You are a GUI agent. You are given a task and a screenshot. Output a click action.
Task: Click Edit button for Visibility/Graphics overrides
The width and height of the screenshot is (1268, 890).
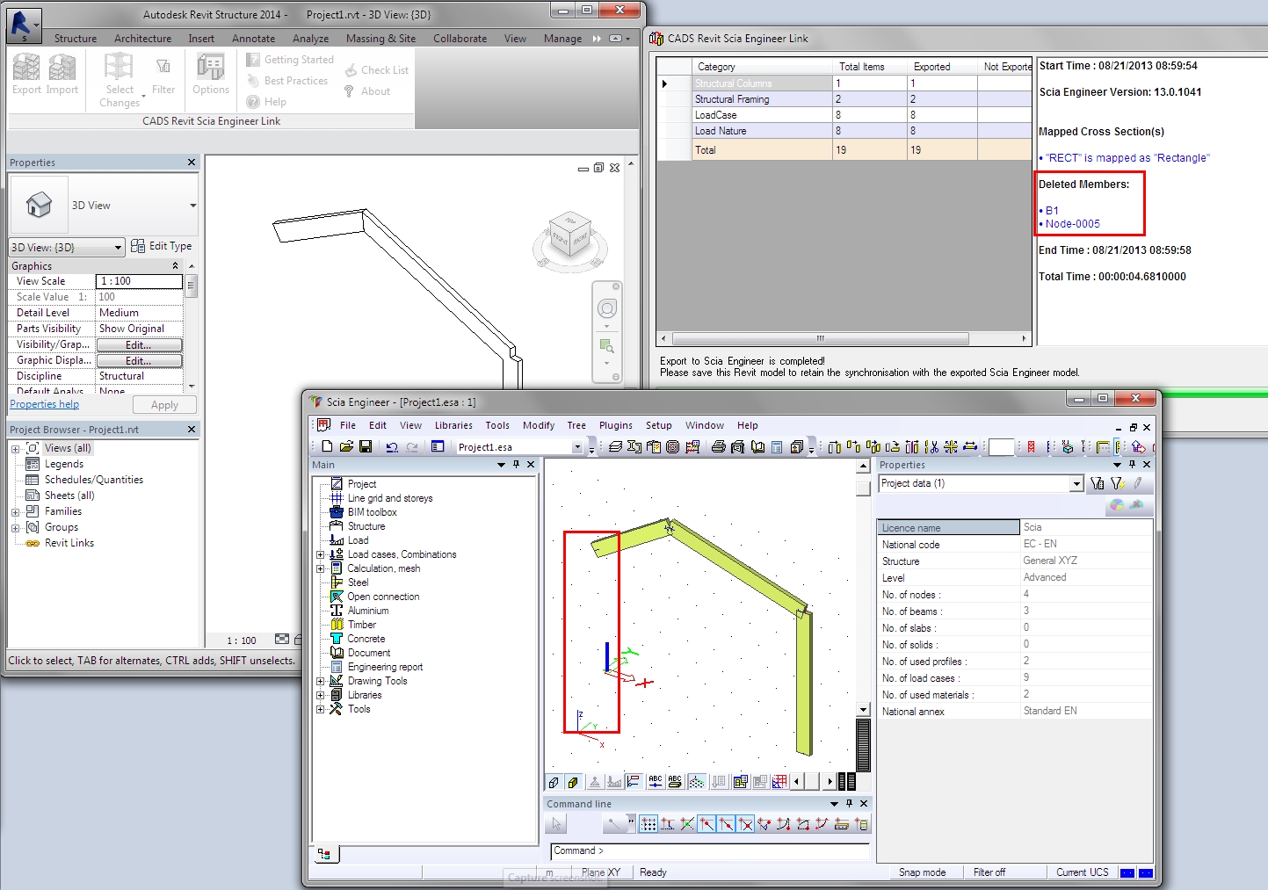139,345
